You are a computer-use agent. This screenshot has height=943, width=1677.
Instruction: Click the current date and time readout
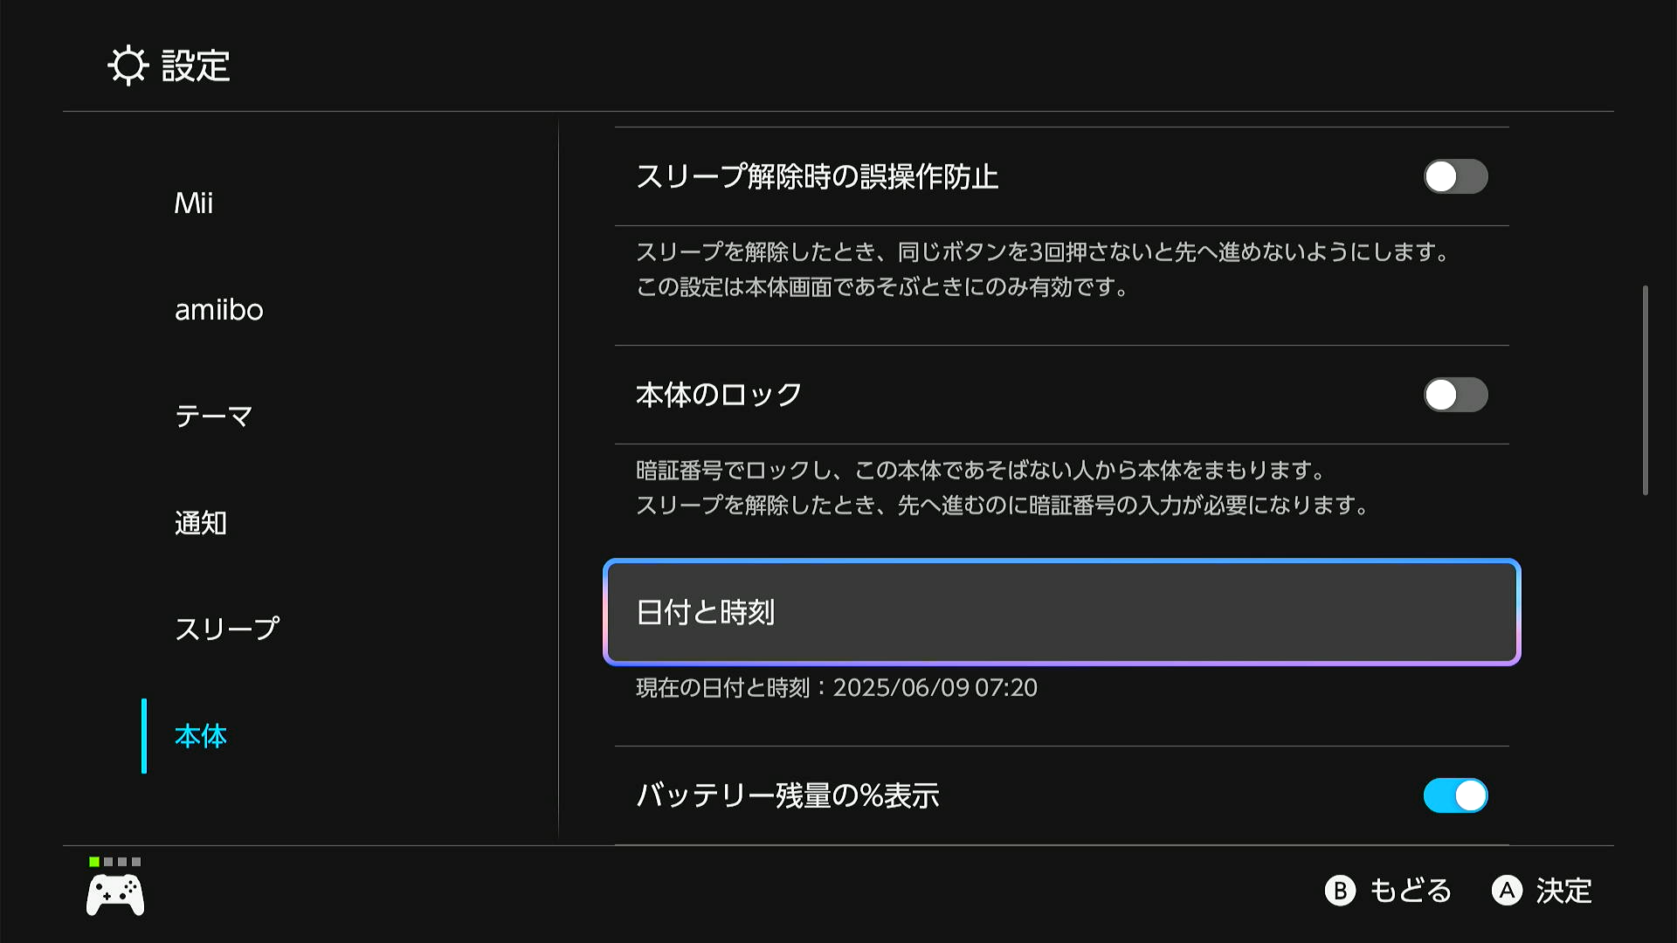coord(836,688)
